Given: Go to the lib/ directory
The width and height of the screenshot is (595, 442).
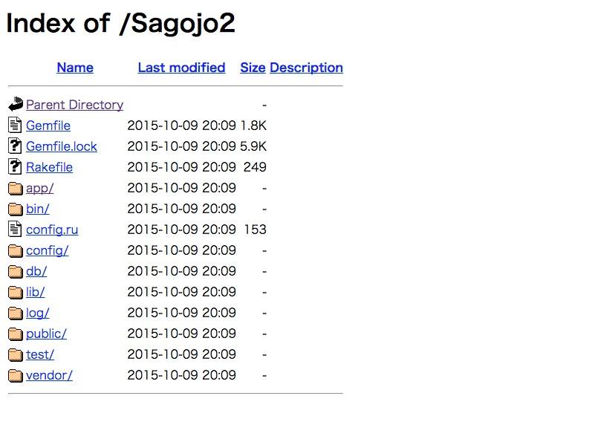Looking at the screenshot, I should coord(36,292).
